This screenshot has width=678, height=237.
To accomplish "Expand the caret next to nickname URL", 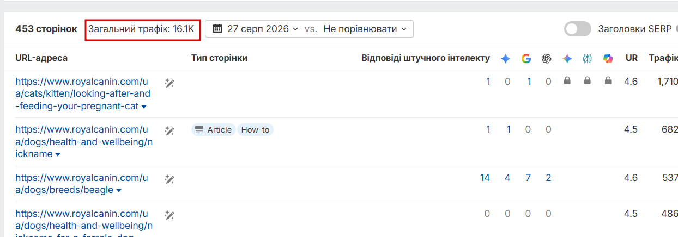I will pyautogui.click(x=58, y=155).
